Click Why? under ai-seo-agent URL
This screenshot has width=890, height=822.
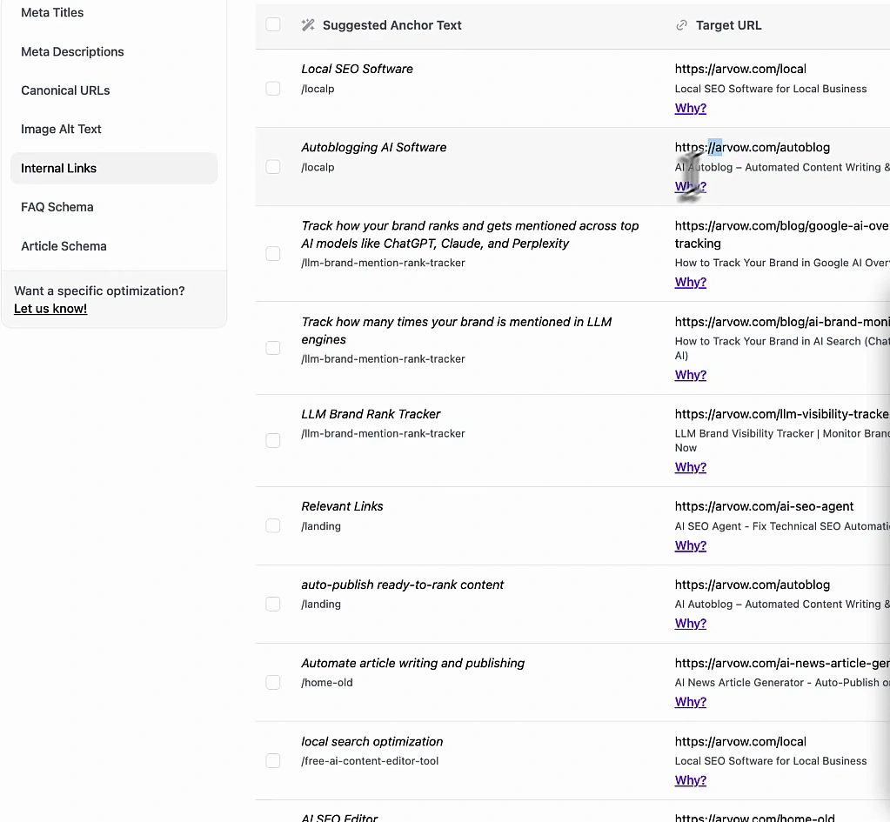click(x=690, y=545)
